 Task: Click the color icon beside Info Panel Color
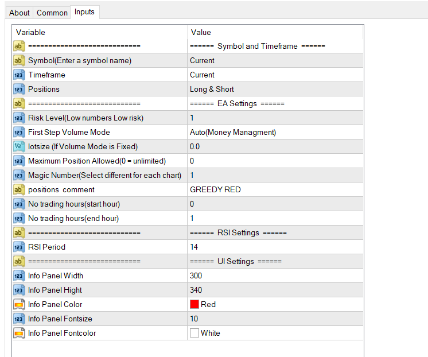19,304
